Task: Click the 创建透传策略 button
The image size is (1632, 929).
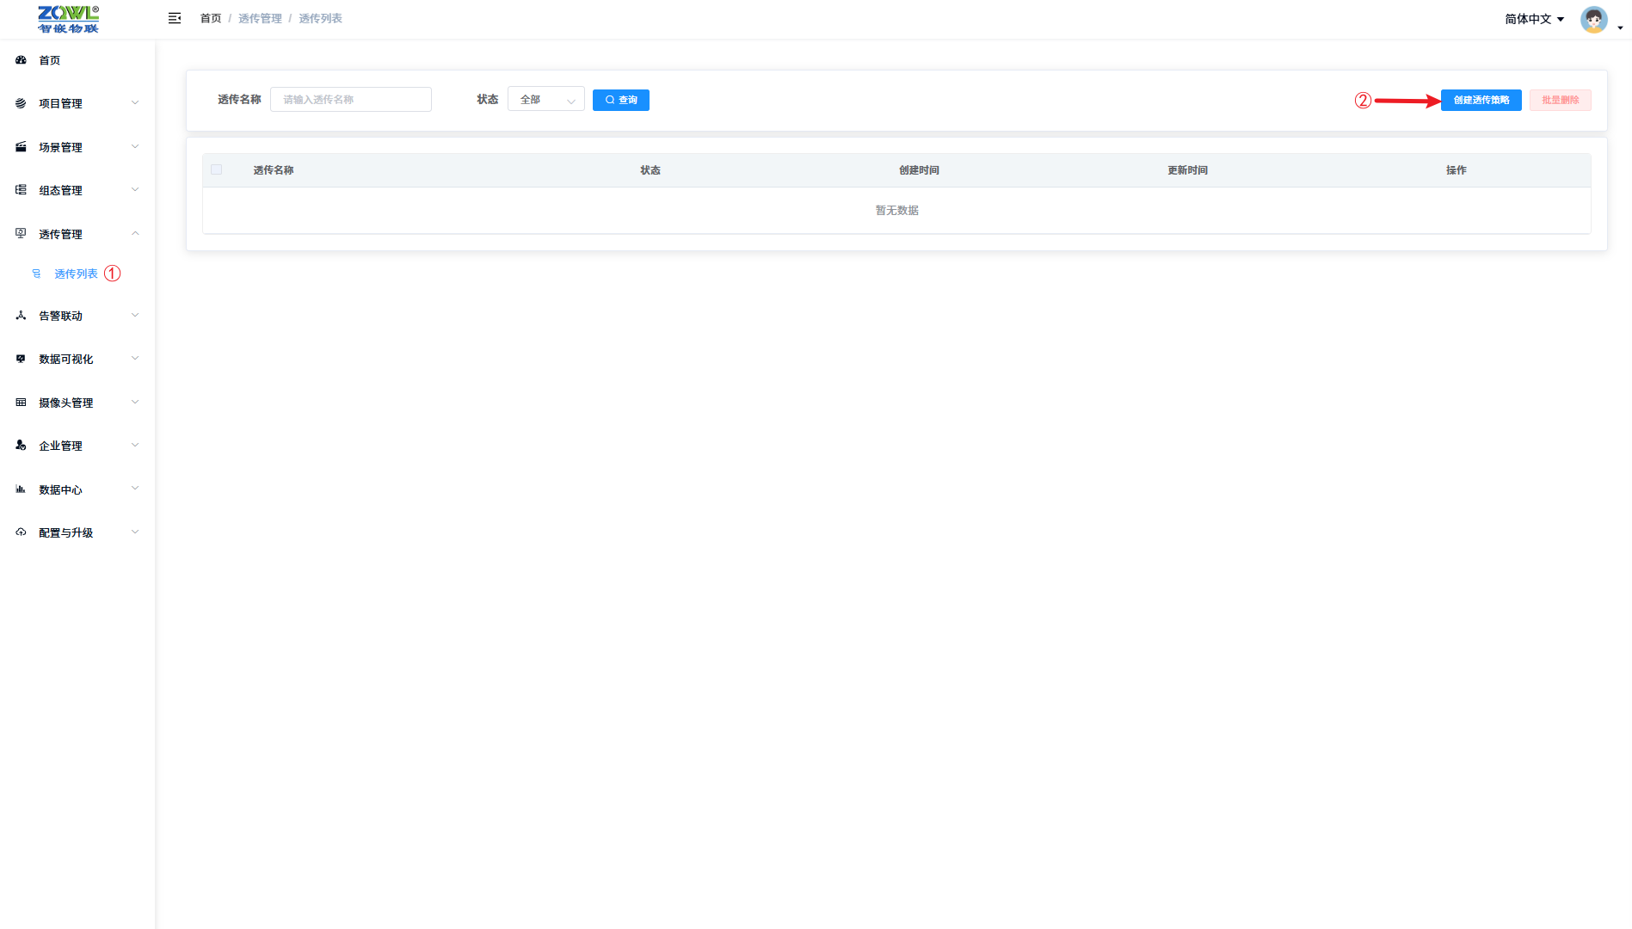Action: tap(1481, 101)
